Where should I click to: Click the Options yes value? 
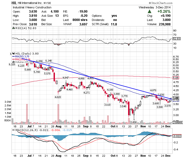click(114, 16)
